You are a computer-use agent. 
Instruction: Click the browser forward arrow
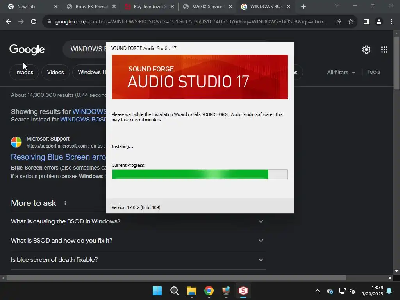(x=21, y=22)
